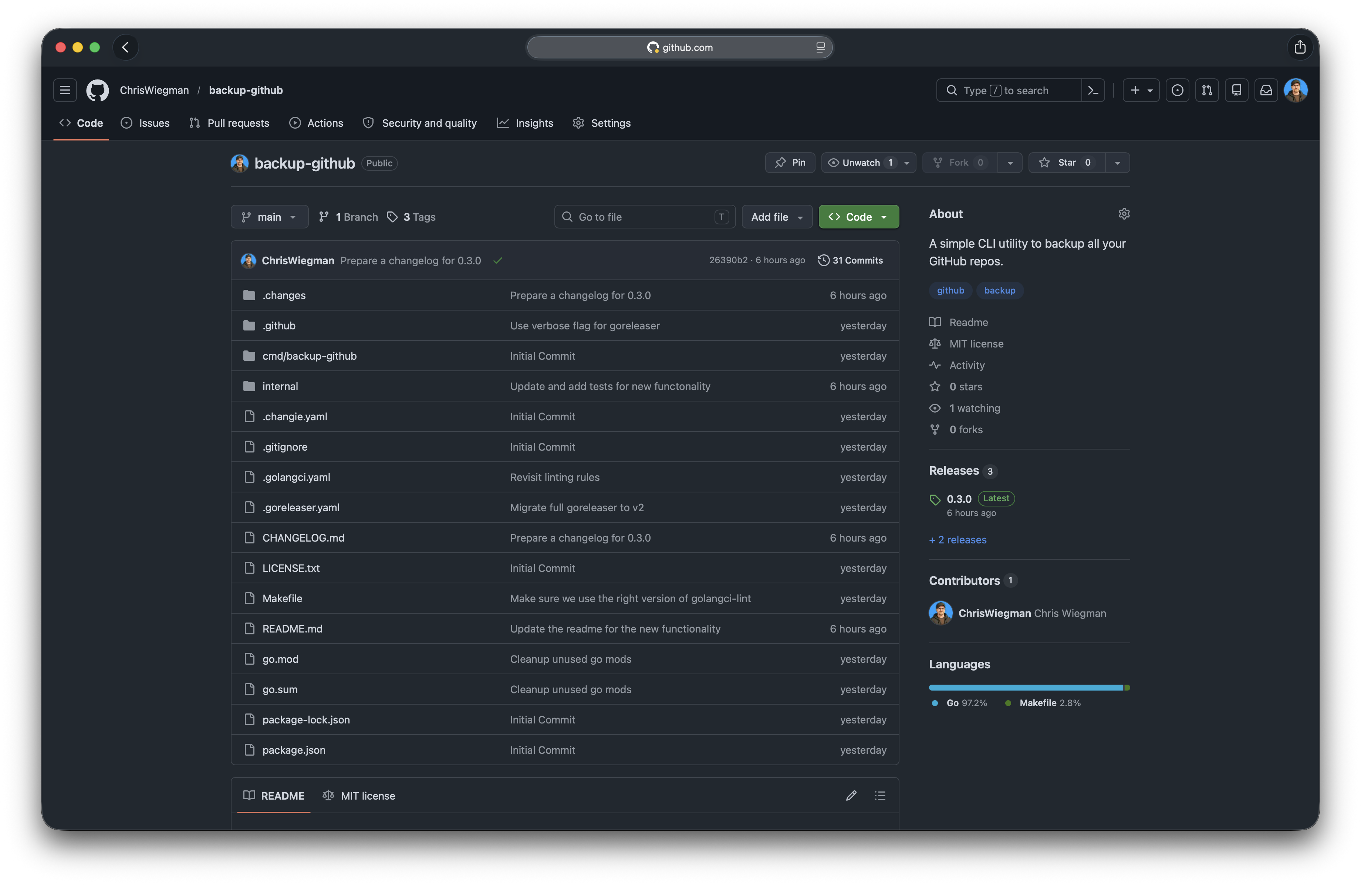
Task: Open the green Code dropdown
Action: pyautogui.click(x=858, y=217)
